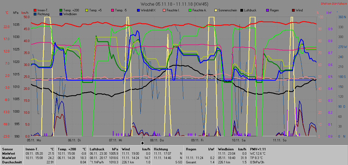Click the navy Windböen legend swatch

pyautogui.click(x=61, y=14)
